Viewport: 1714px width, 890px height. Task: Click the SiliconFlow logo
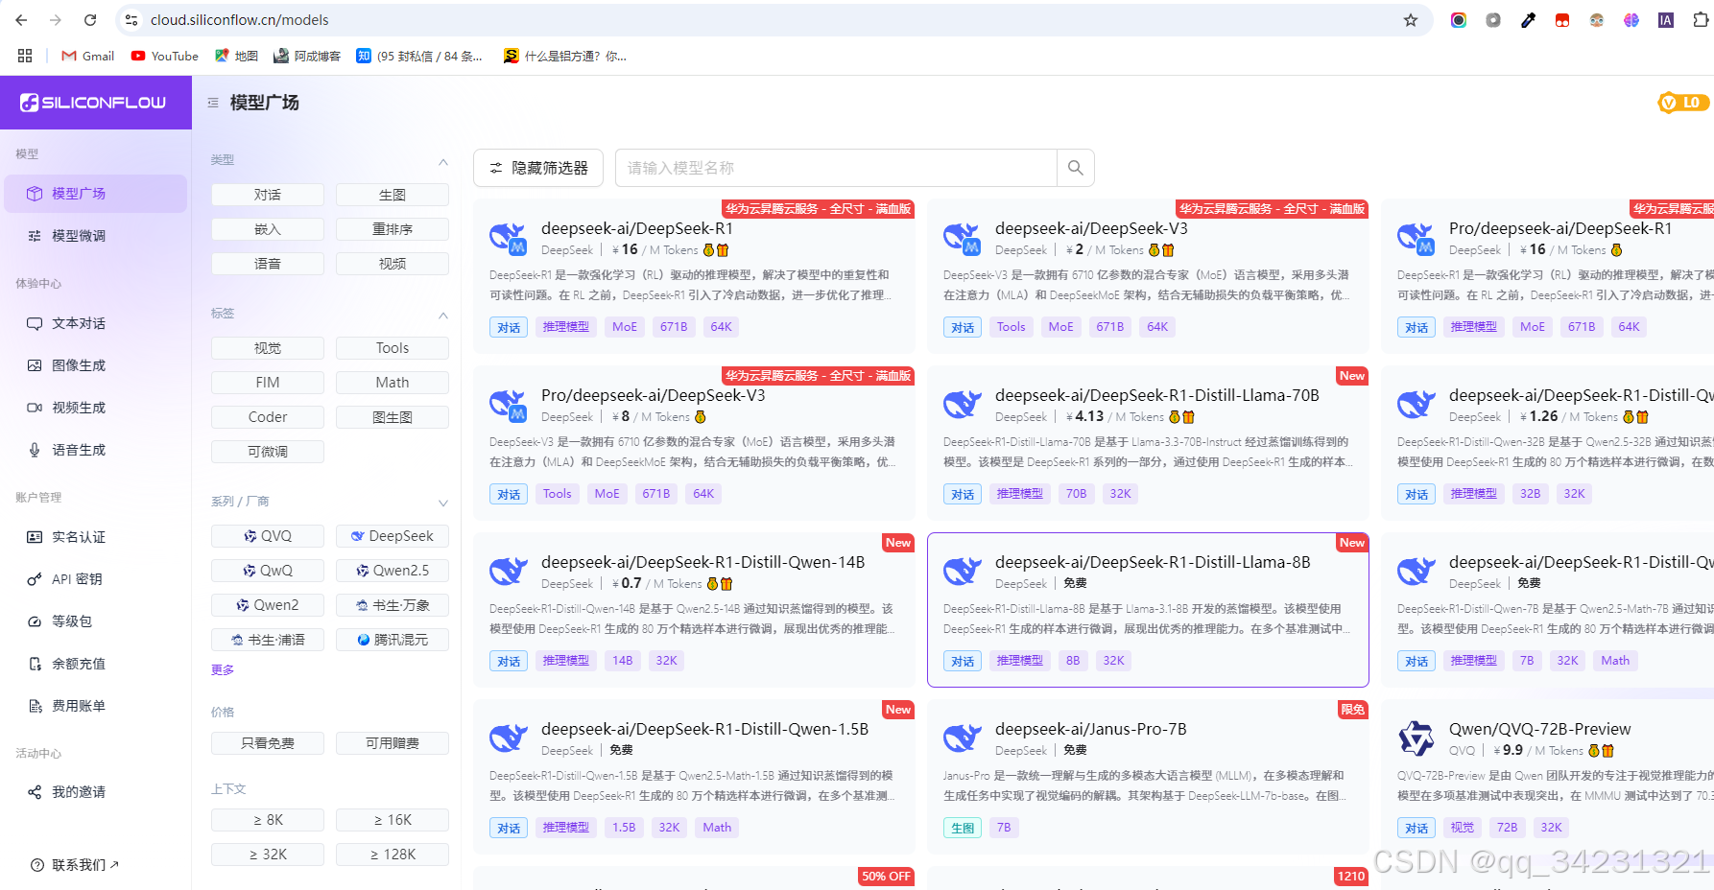pyautogui.click(x=93, y=103)
